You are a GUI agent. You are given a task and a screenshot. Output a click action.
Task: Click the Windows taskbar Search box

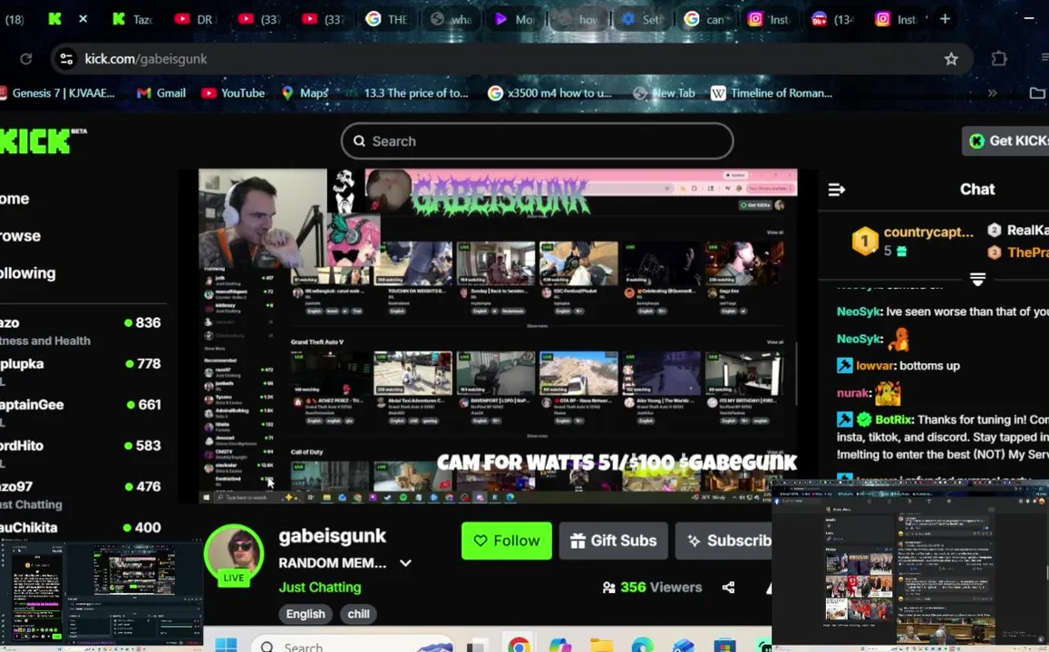click(352, 646)
